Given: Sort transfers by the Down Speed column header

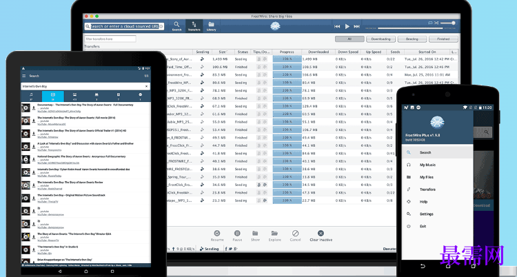Looking at the screenshot, I should (348, 52).
